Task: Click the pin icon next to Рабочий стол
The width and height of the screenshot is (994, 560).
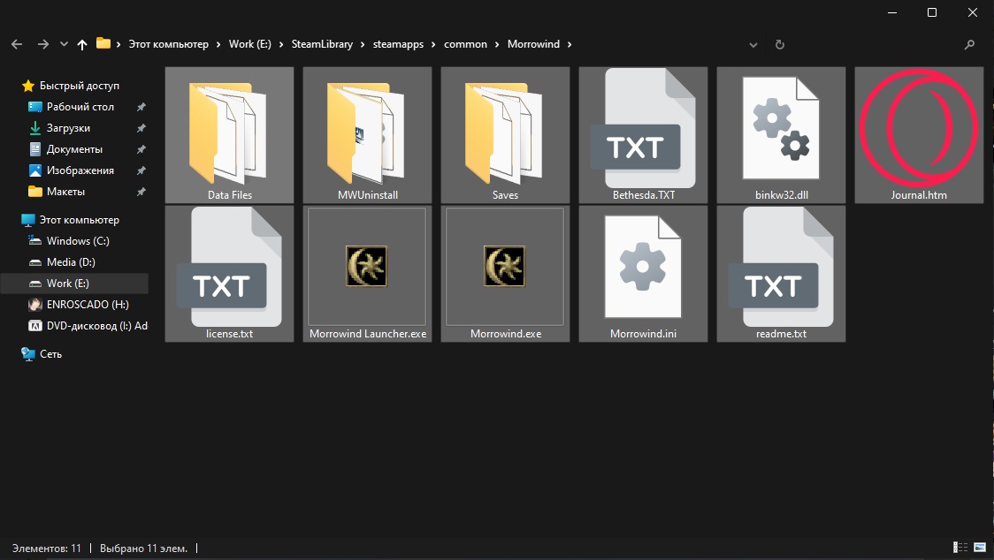Action: click(x=141, y=107)
